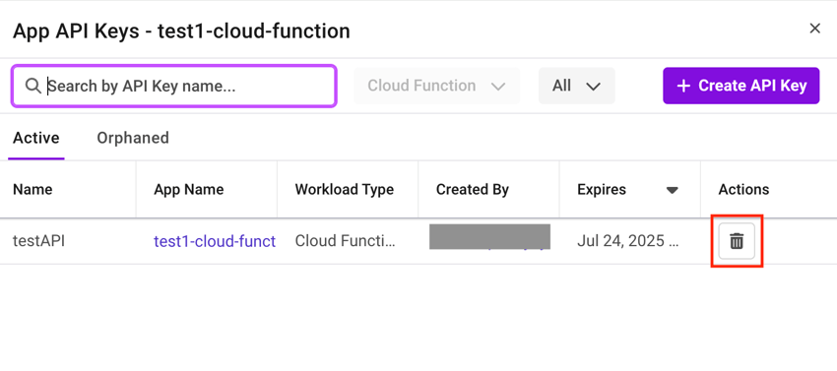Select the testAPI name cell

39,241
